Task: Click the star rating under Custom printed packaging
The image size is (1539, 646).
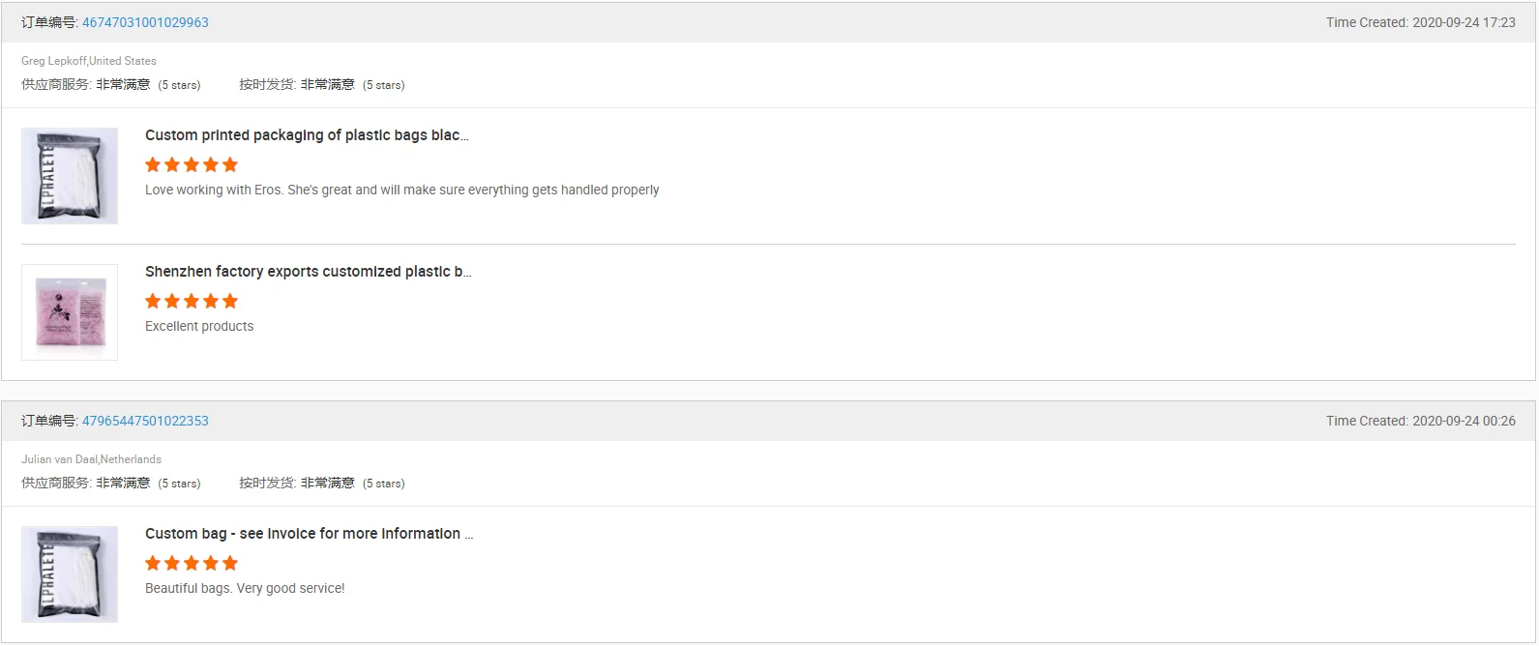Action: click(192, 164)
